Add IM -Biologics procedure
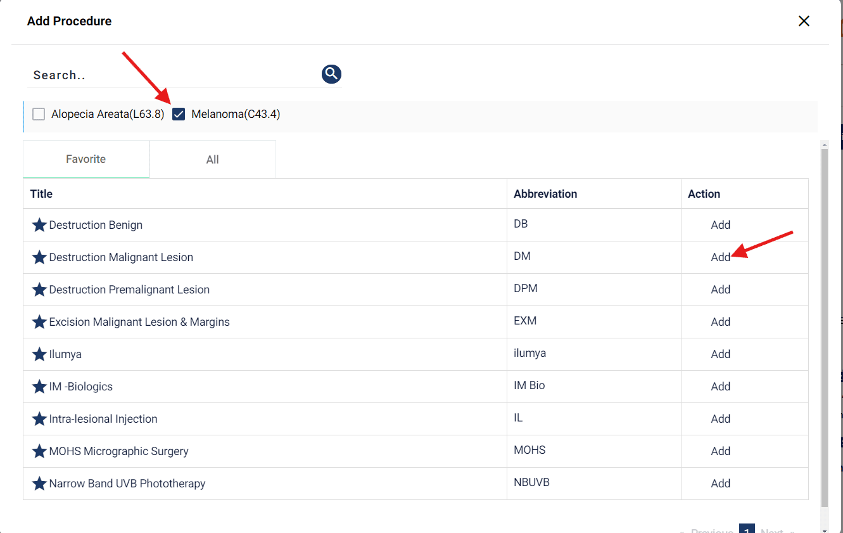Screen dimensions: 843x533 [720, 387]
